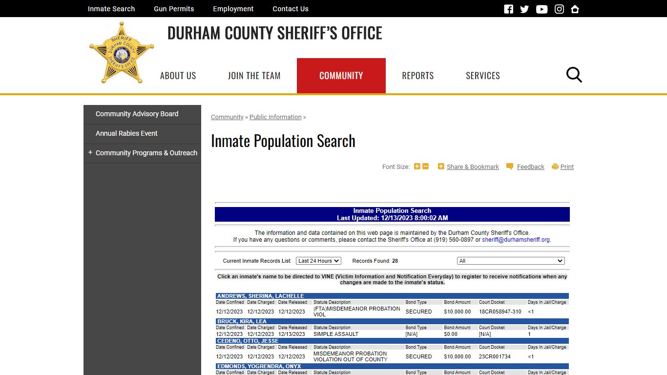
Task: Open inmate ANDREWS, SHERINA, LACHELLE
Action: (260, 296)
